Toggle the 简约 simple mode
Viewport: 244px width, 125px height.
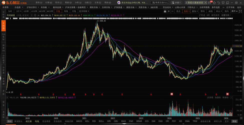226,11
